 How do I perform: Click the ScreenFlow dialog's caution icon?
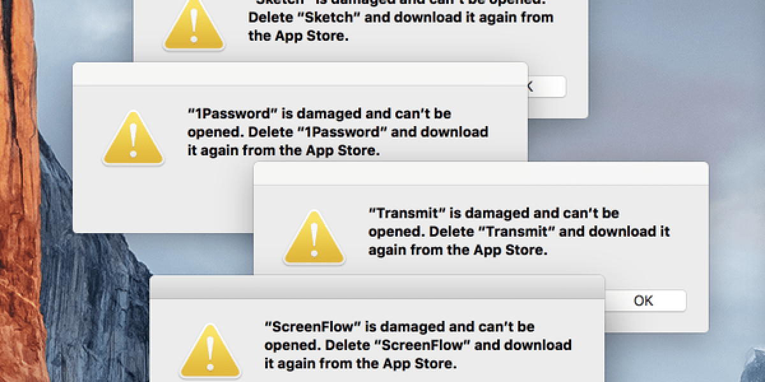(210, 352)
